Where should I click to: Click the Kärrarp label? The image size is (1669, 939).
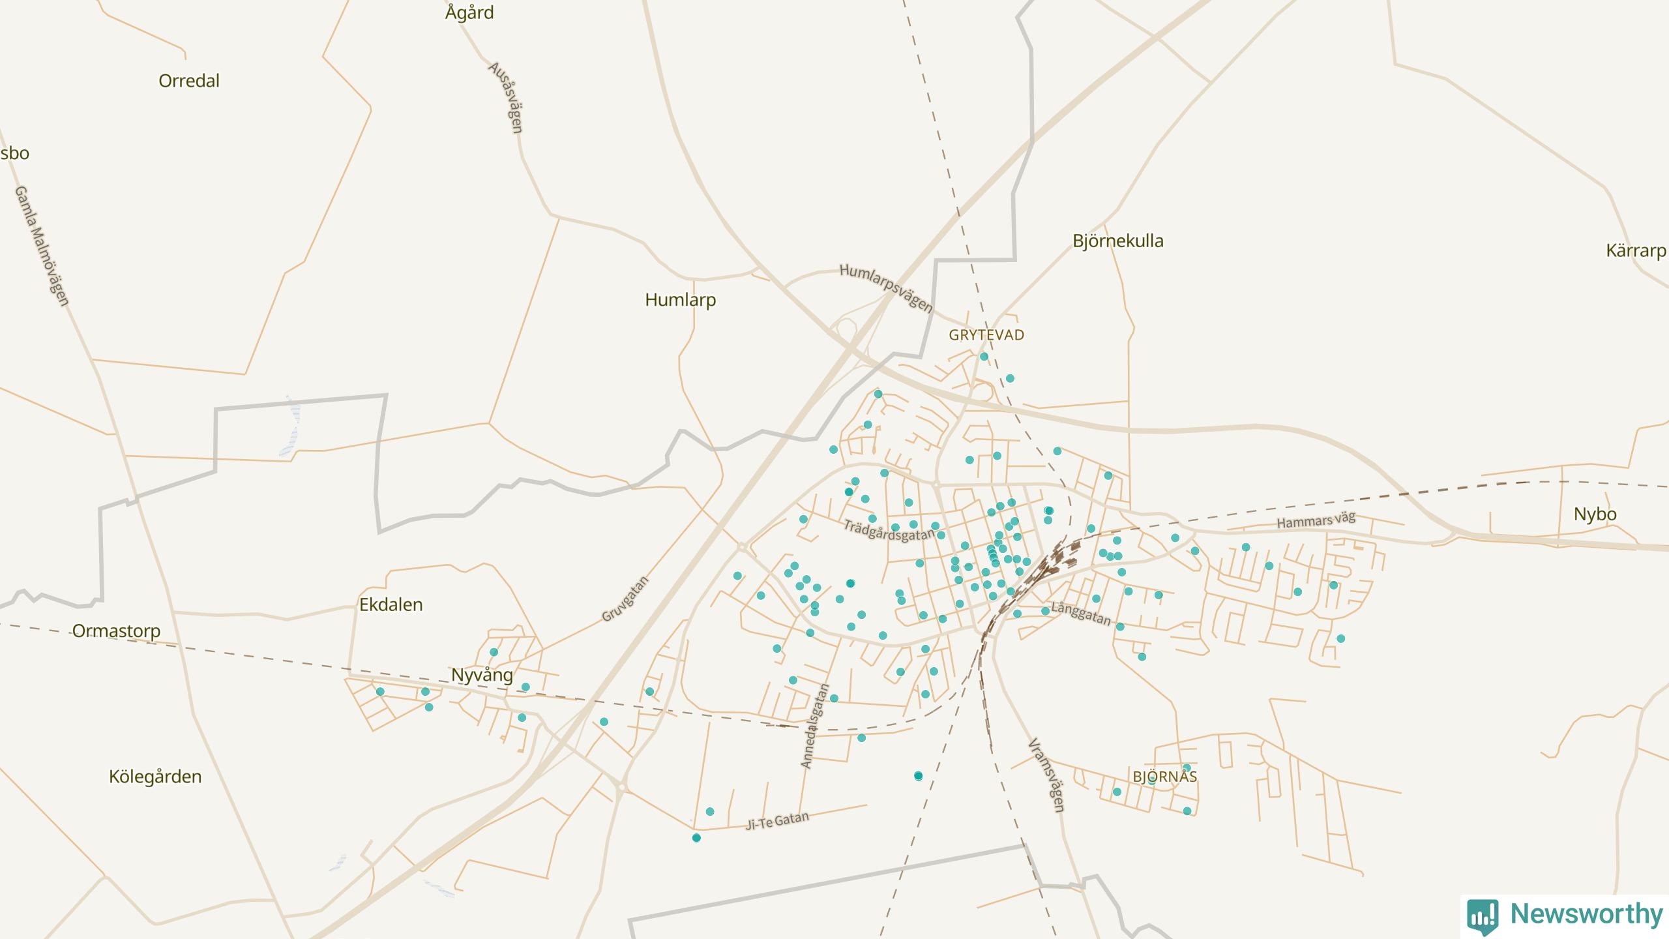tap(1635, 251)
